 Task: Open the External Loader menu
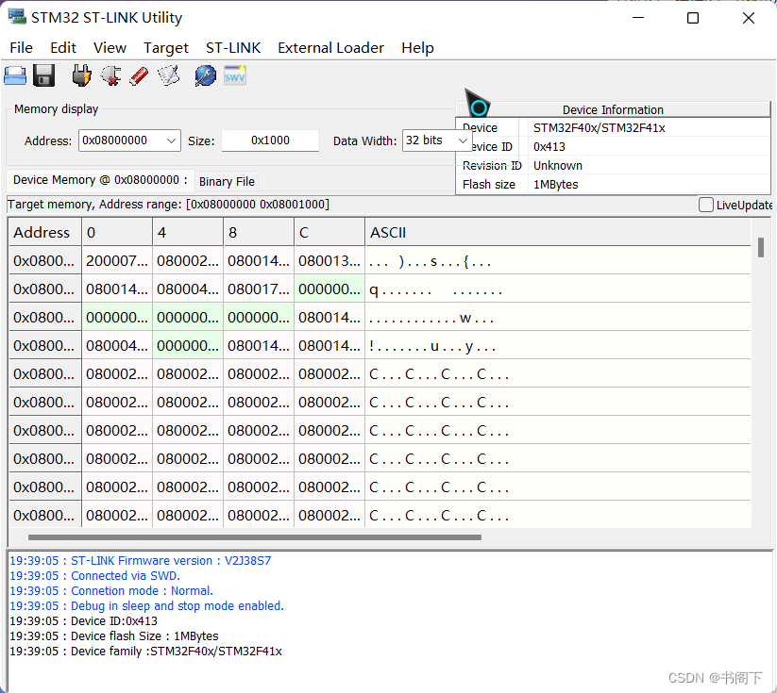(x=330, y=48)
